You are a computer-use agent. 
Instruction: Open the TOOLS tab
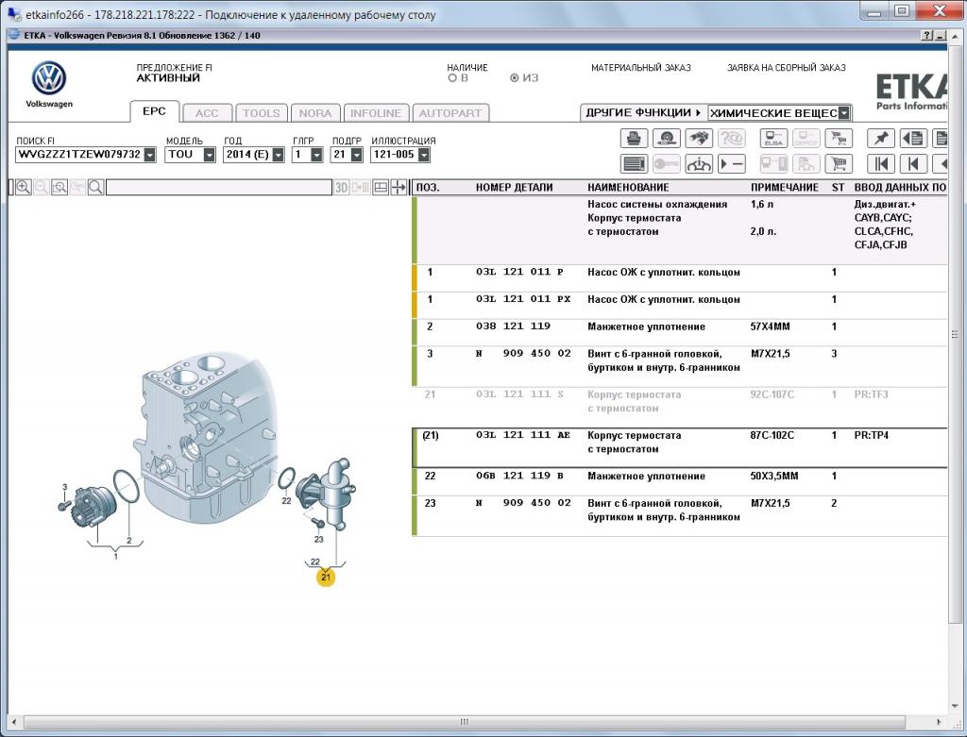click(262, 113)
